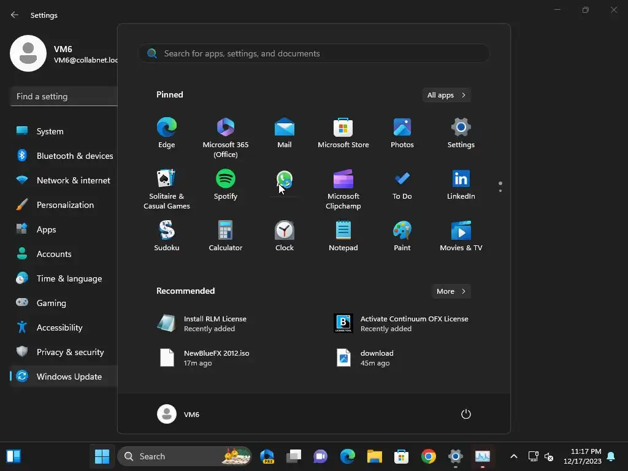Open muted volume icon in tray
Viewport: 628px width, 471px height.
(x=549, y=456)
